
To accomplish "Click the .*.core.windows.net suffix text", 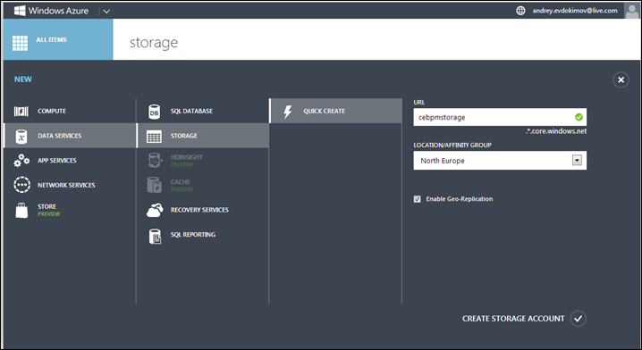I will click(x=556, y=131).
